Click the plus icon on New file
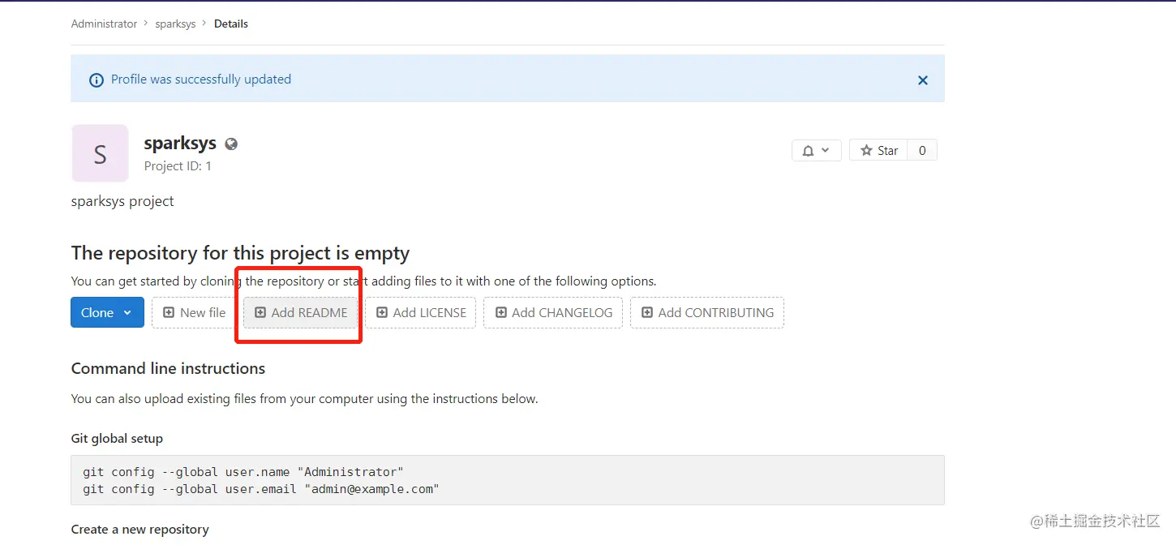The image size is (1176, 545). [x=169, y=312]
